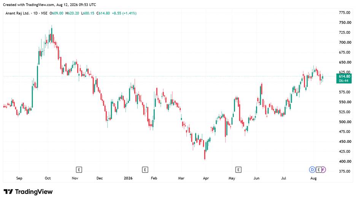
Task: Click the open value O609.00
Action: pos(57,13)
